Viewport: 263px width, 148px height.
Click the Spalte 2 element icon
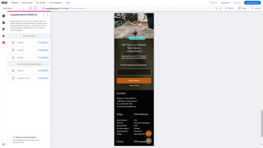point(13,71)
